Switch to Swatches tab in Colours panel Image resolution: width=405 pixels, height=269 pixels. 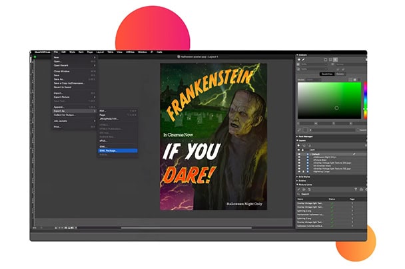pos(327,74)
